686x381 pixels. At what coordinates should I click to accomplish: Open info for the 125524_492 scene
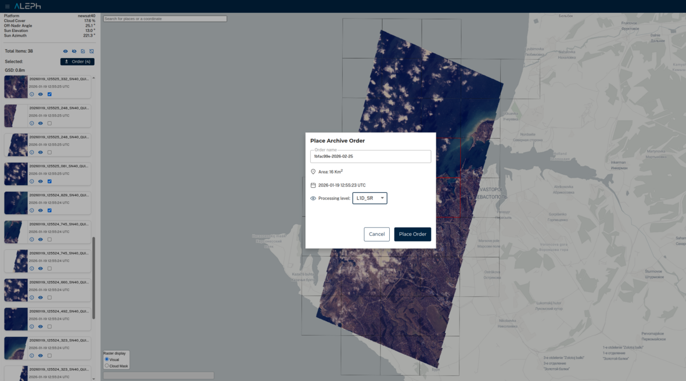32,326
